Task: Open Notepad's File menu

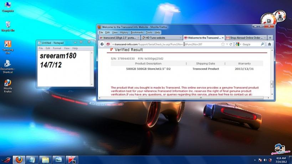Action: (41, 48)
